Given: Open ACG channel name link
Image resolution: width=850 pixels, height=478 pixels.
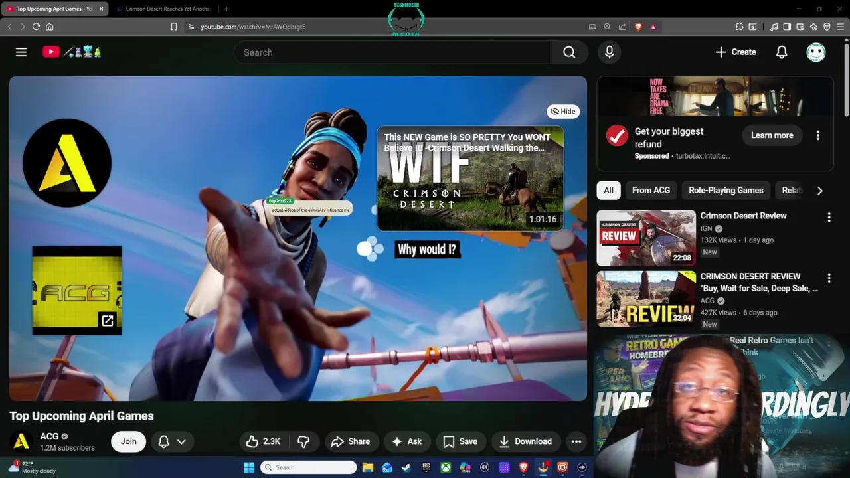Looking at the screenshot, I should coord(49,436).
